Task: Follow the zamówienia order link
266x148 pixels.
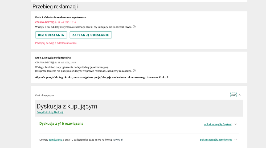Action: pyautogui.click(x=55, y=140)
